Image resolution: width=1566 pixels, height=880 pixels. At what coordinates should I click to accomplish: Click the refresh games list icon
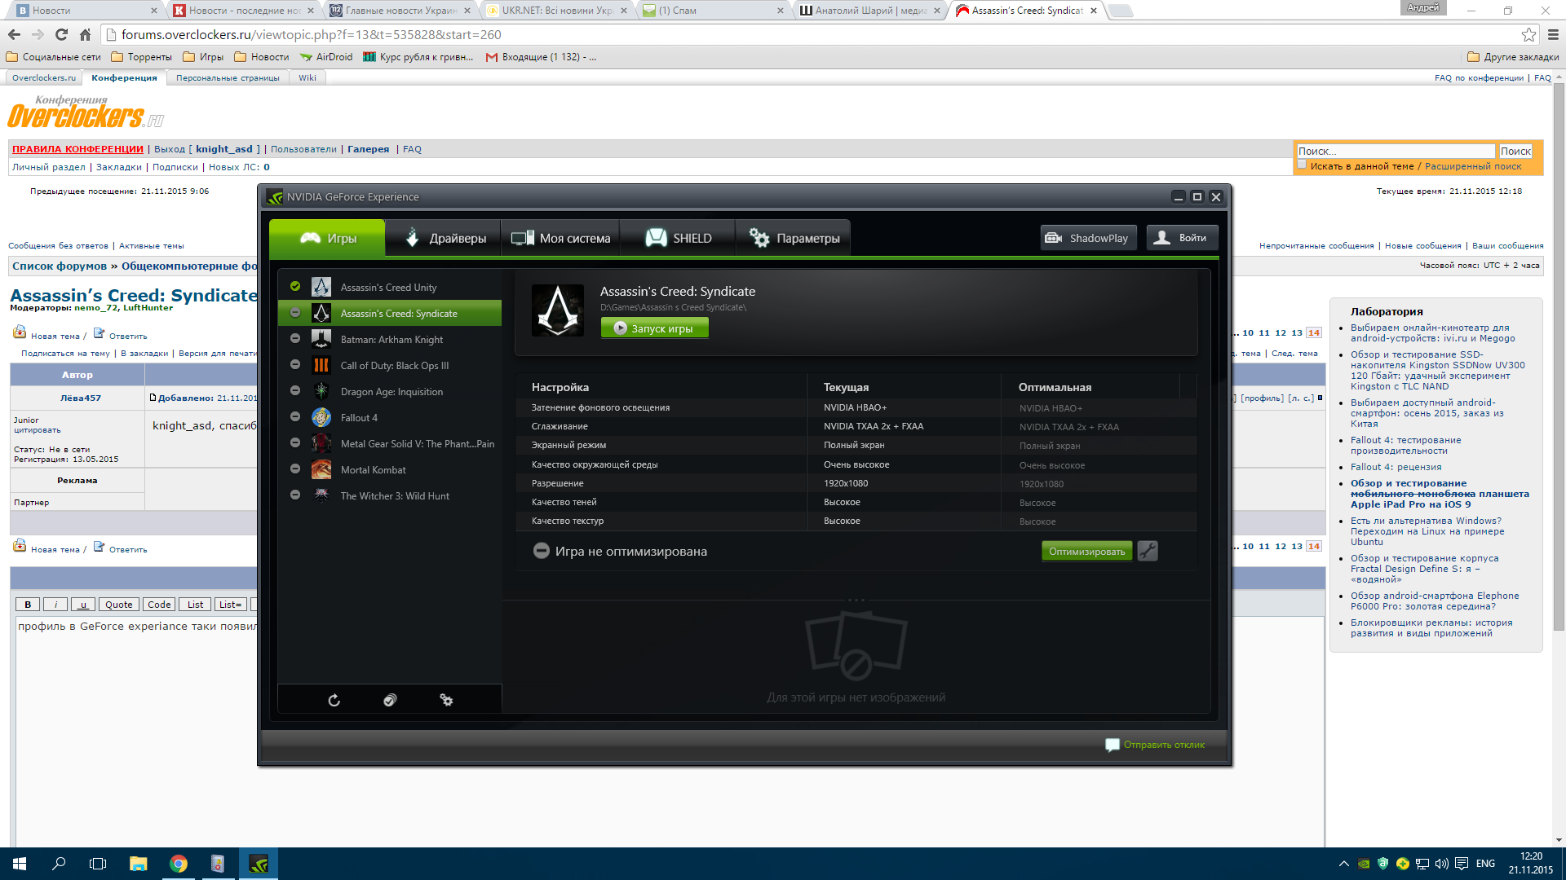click(334, 700)
